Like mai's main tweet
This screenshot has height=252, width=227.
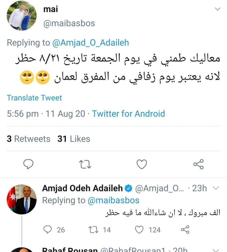click(142, 164)
